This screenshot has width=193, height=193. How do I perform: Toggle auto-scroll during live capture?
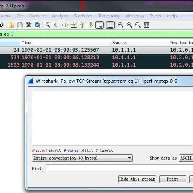[99, 25]
